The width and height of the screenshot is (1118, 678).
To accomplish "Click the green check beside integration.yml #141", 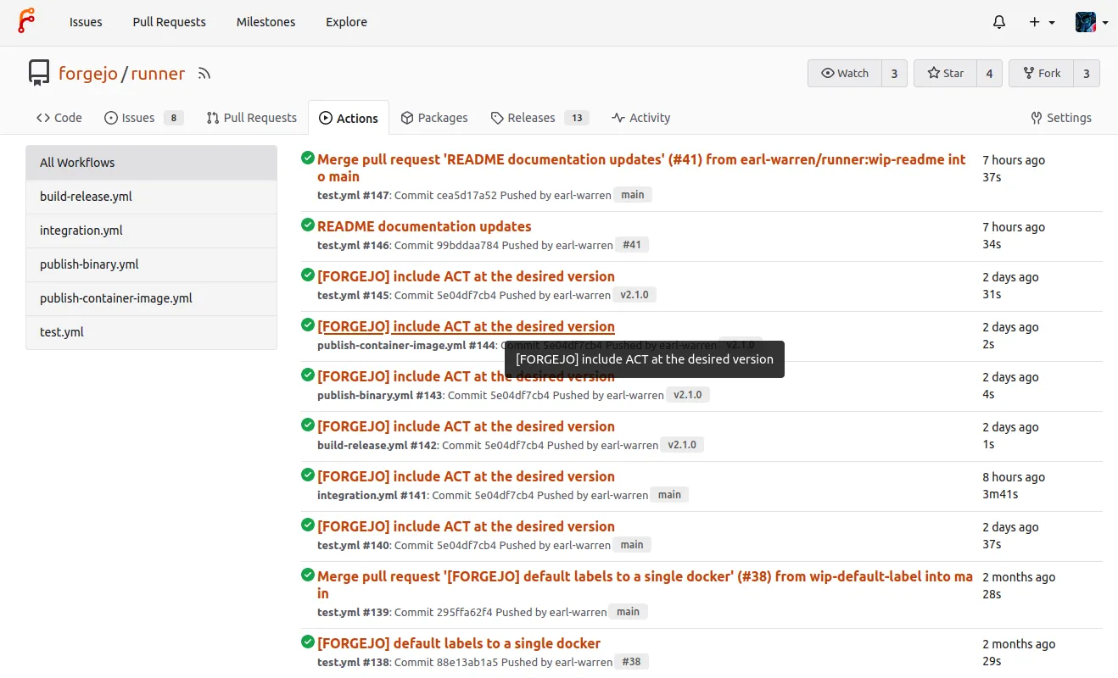I will (306, 475).
